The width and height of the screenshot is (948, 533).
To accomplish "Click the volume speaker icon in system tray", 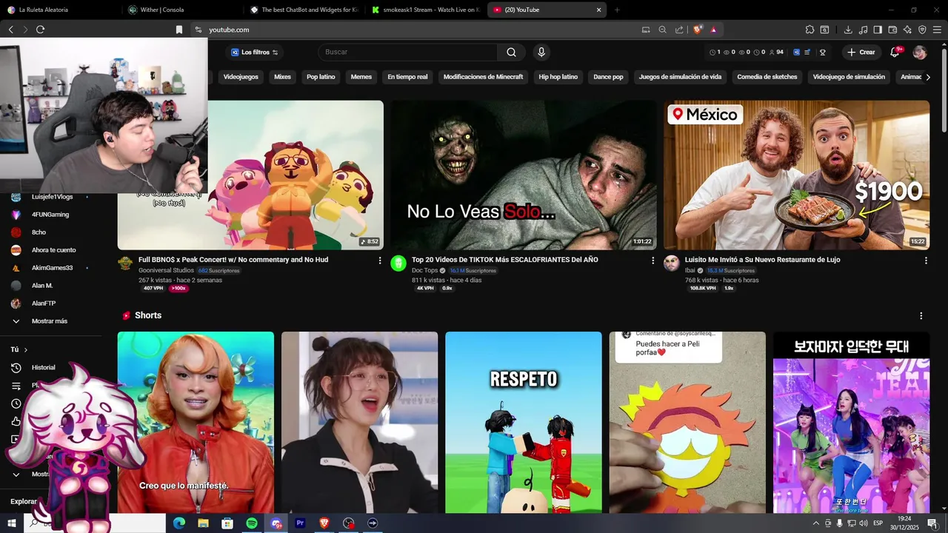I will [864, 523].
